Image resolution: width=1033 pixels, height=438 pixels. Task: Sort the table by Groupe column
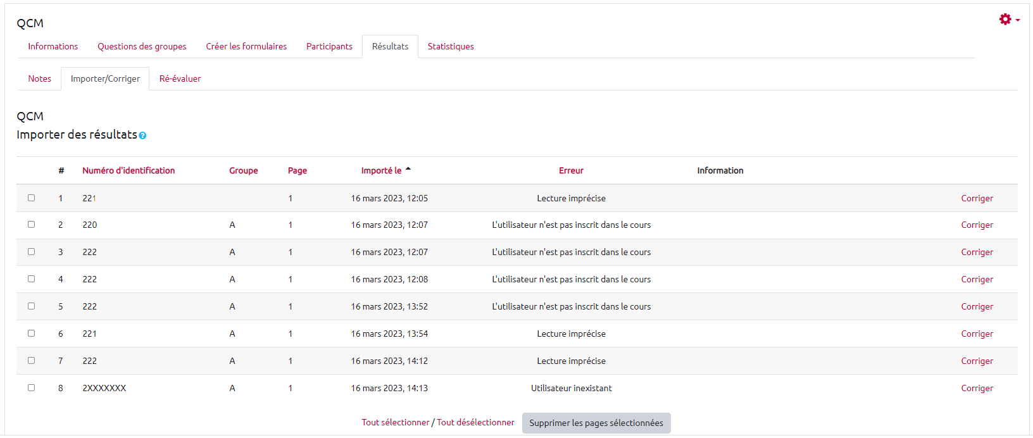coord(243,170)
